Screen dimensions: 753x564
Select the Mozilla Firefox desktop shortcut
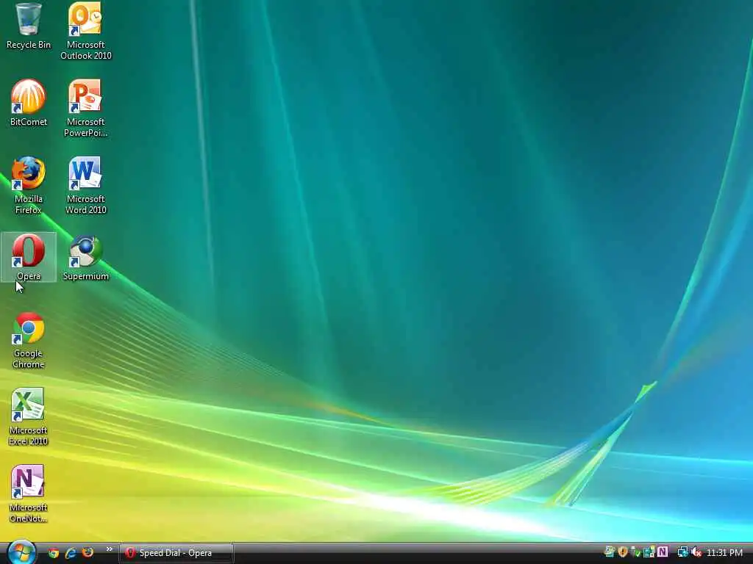pyautogui.click(x=29, y=186)
